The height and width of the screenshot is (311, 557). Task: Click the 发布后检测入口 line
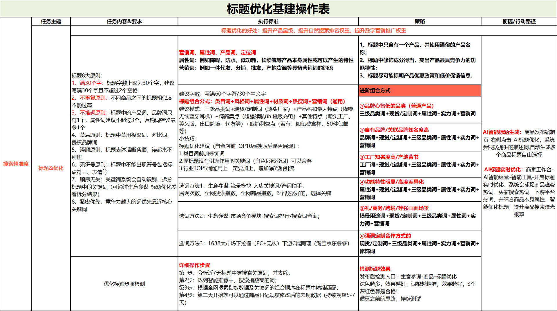pyautogui.click(x=408, y=276)
